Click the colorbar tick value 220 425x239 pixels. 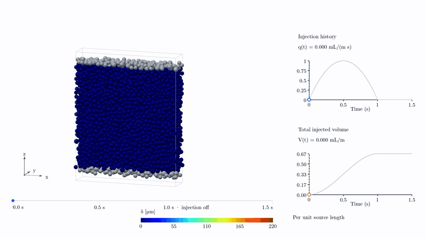(273, 226)
